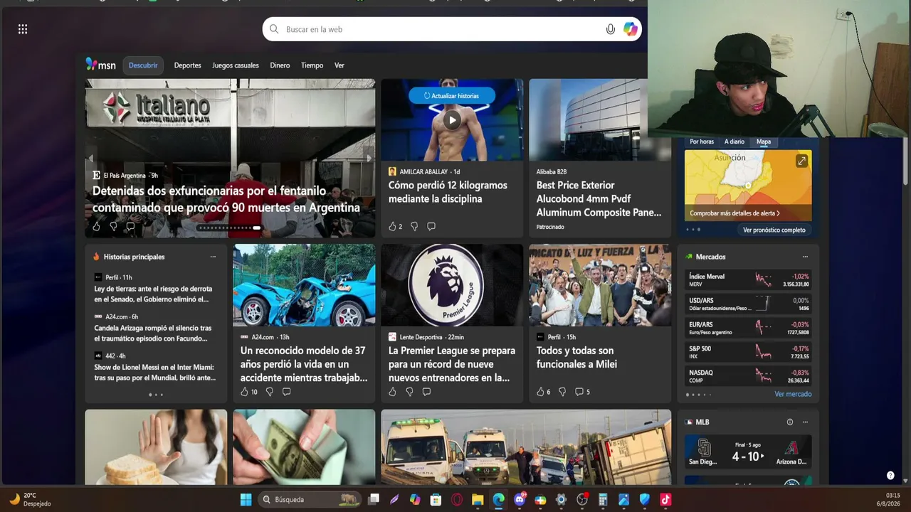Select the Descubrir tab
The image size is (911, 512).
[143, 65]
